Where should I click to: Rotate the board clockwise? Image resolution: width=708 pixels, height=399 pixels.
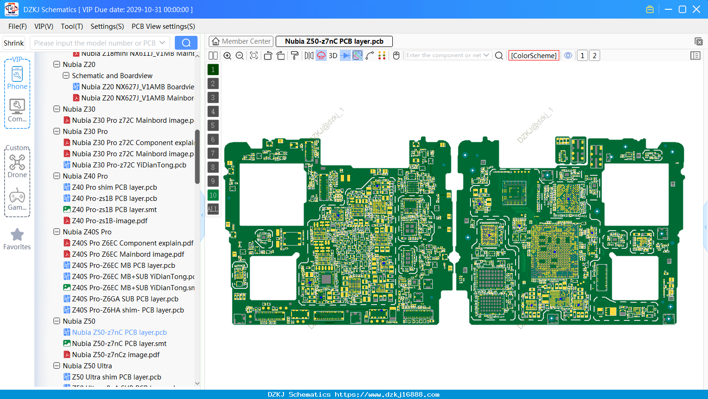(281, 56)
